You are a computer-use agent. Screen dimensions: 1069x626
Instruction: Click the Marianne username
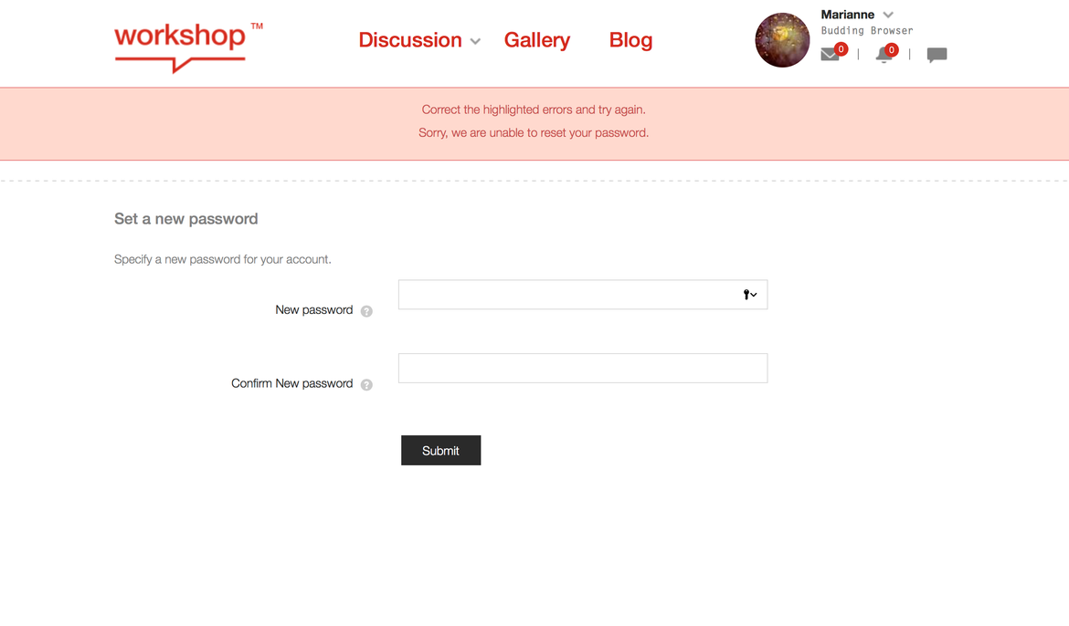click(x=847, y=14)
